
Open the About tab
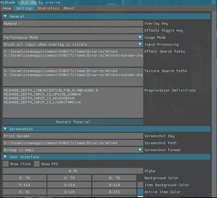click(x=69, y=8)
